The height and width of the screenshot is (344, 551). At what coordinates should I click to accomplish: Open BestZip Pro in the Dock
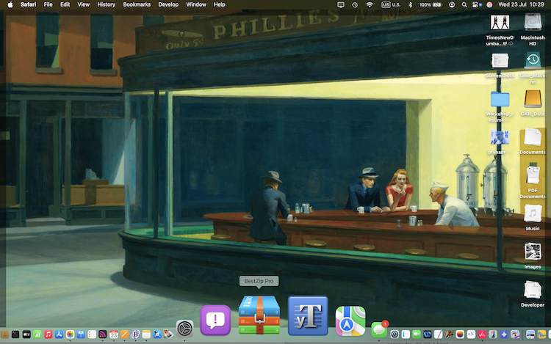259,315
